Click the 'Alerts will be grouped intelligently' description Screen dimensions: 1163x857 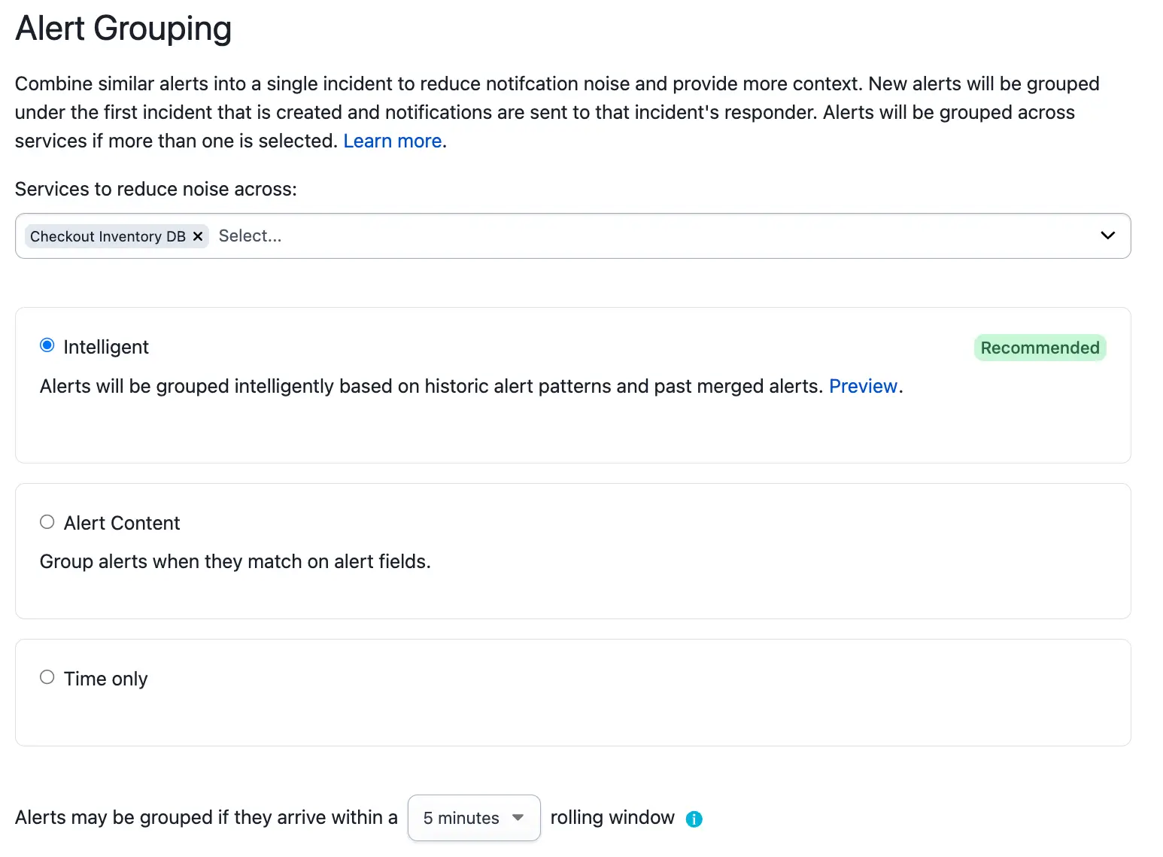[431, 386]
